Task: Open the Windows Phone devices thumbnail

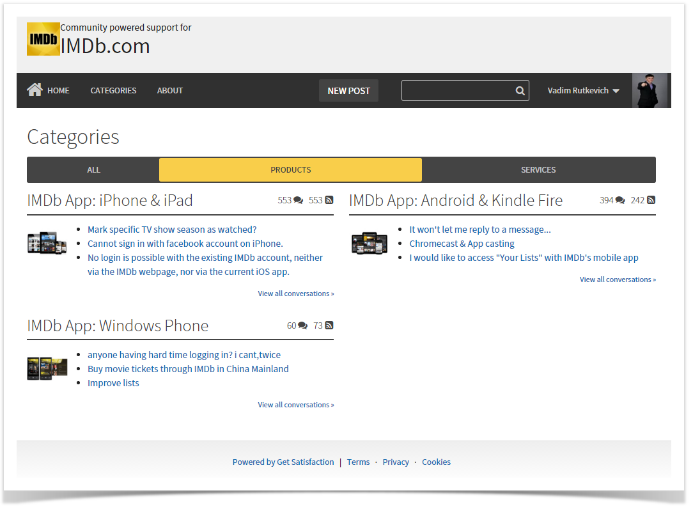Action: pyautogui.click(x=47, y=368)
